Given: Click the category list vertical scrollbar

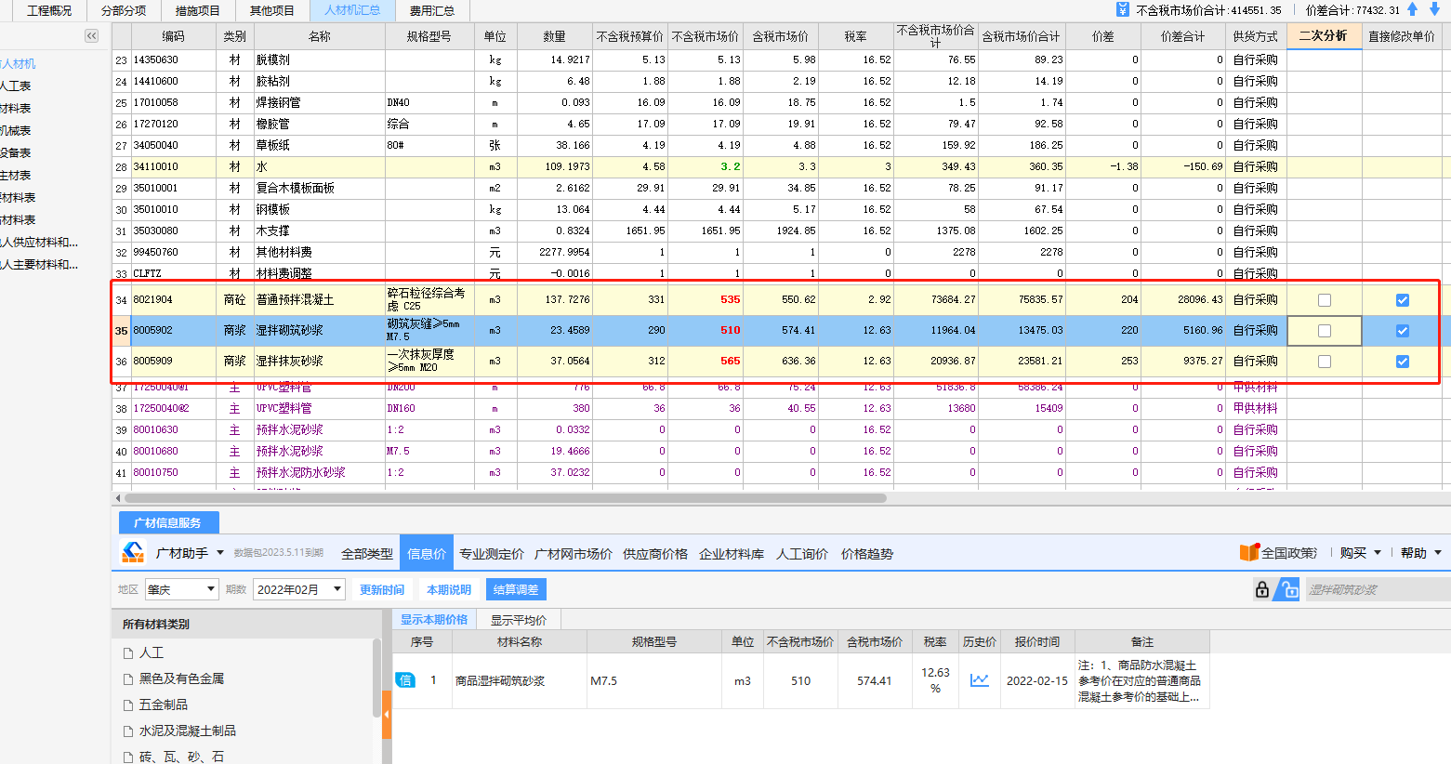Looking at the screenshot, I should tap(376, 678).
